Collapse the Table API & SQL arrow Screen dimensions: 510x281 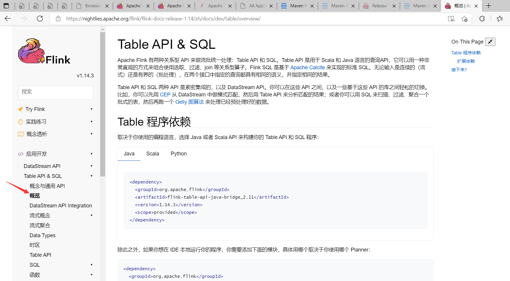click(x=91, y=176)
